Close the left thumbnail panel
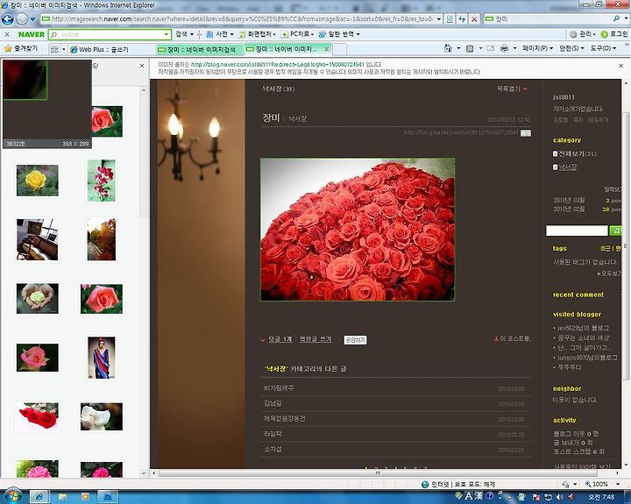 (x=142, y=66)
